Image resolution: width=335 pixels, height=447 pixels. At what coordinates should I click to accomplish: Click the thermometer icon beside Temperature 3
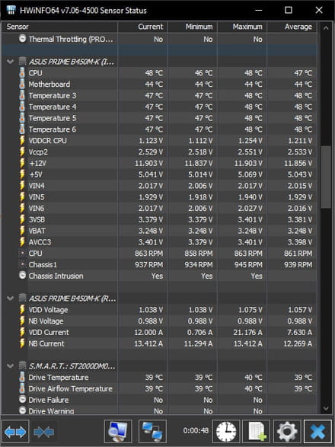22,95
